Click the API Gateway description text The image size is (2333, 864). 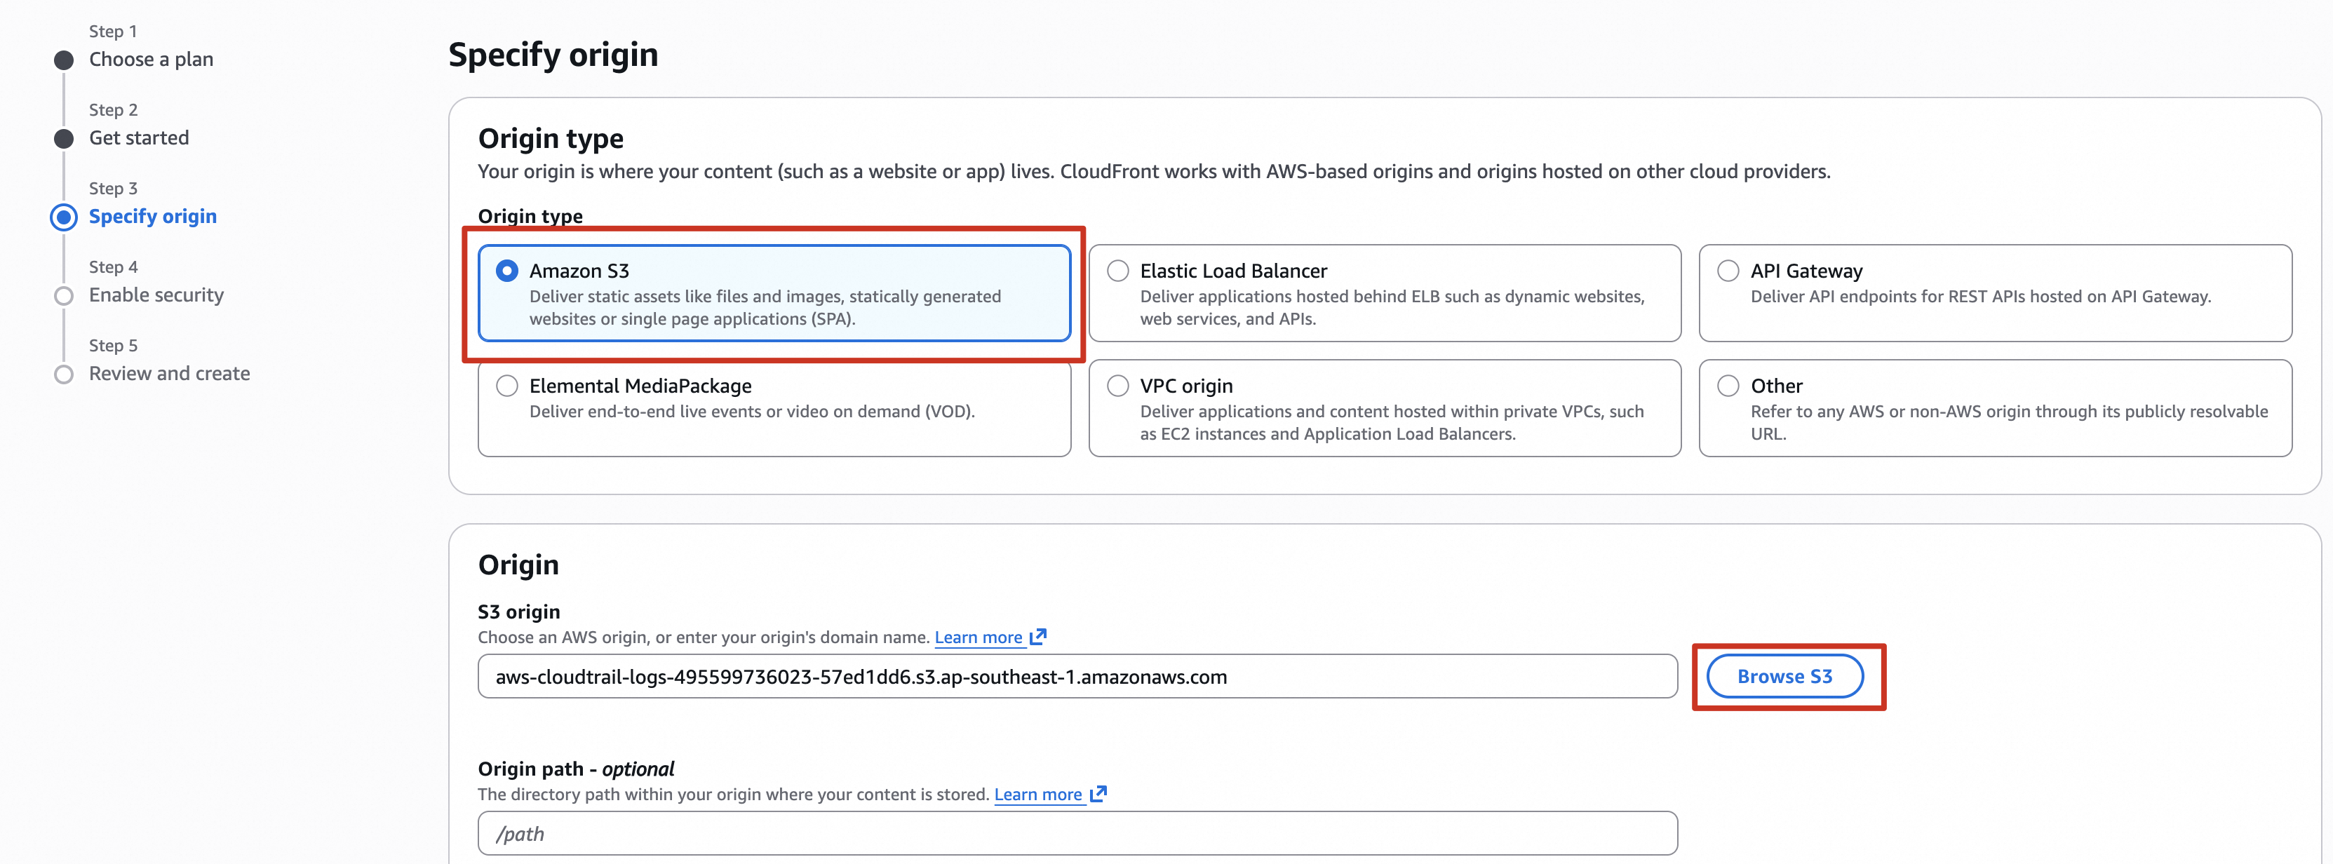pos(1981,296)
